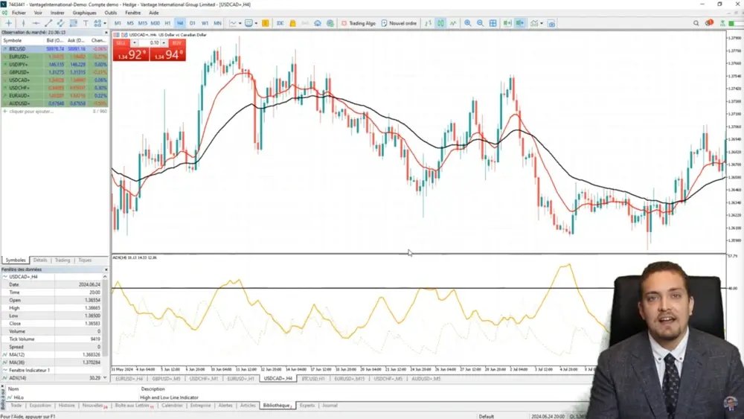Open the Calendrier toolbox tab
The image size is (744, 419).
pyautogui.click(x=172, y=406)
